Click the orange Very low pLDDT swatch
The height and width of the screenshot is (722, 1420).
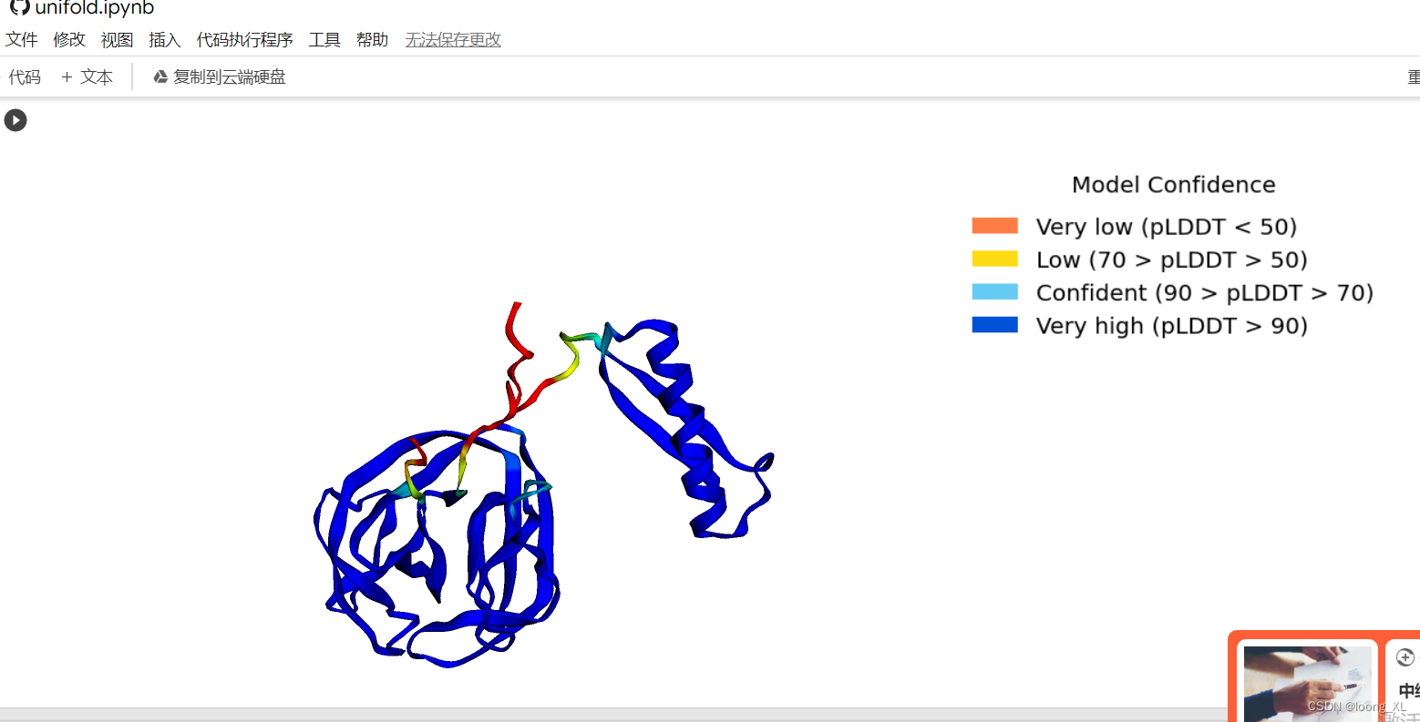tap(993, 225)
